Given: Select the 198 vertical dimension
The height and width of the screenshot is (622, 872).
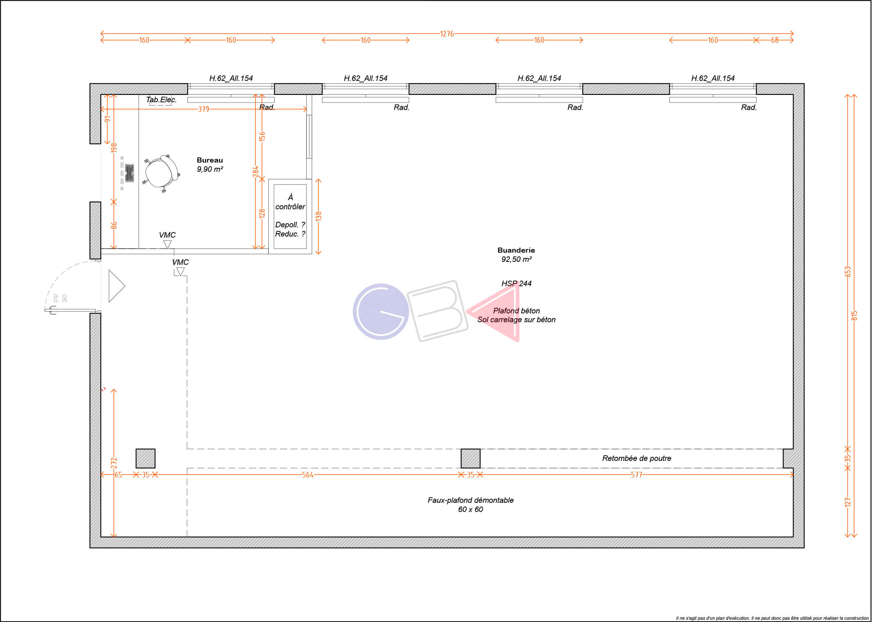Looking at the screenshot, I should [x=114, y=148].
